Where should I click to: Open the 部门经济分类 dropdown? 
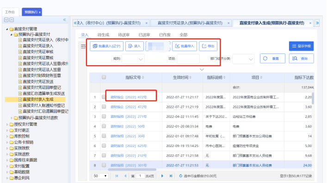tap(243, 59)
